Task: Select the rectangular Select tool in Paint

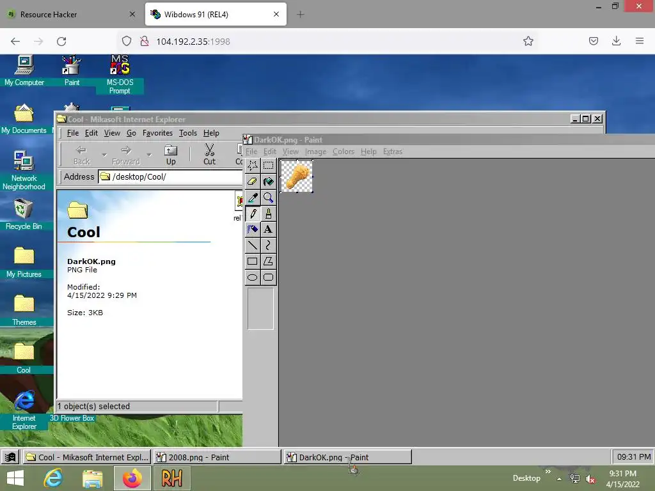Action: point(268,166)
